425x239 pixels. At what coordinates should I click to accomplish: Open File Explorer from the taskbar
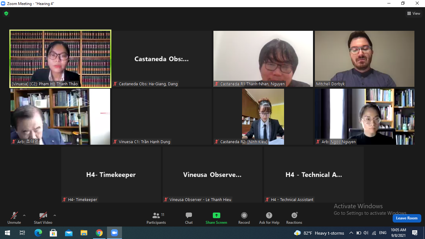(84, 233)
